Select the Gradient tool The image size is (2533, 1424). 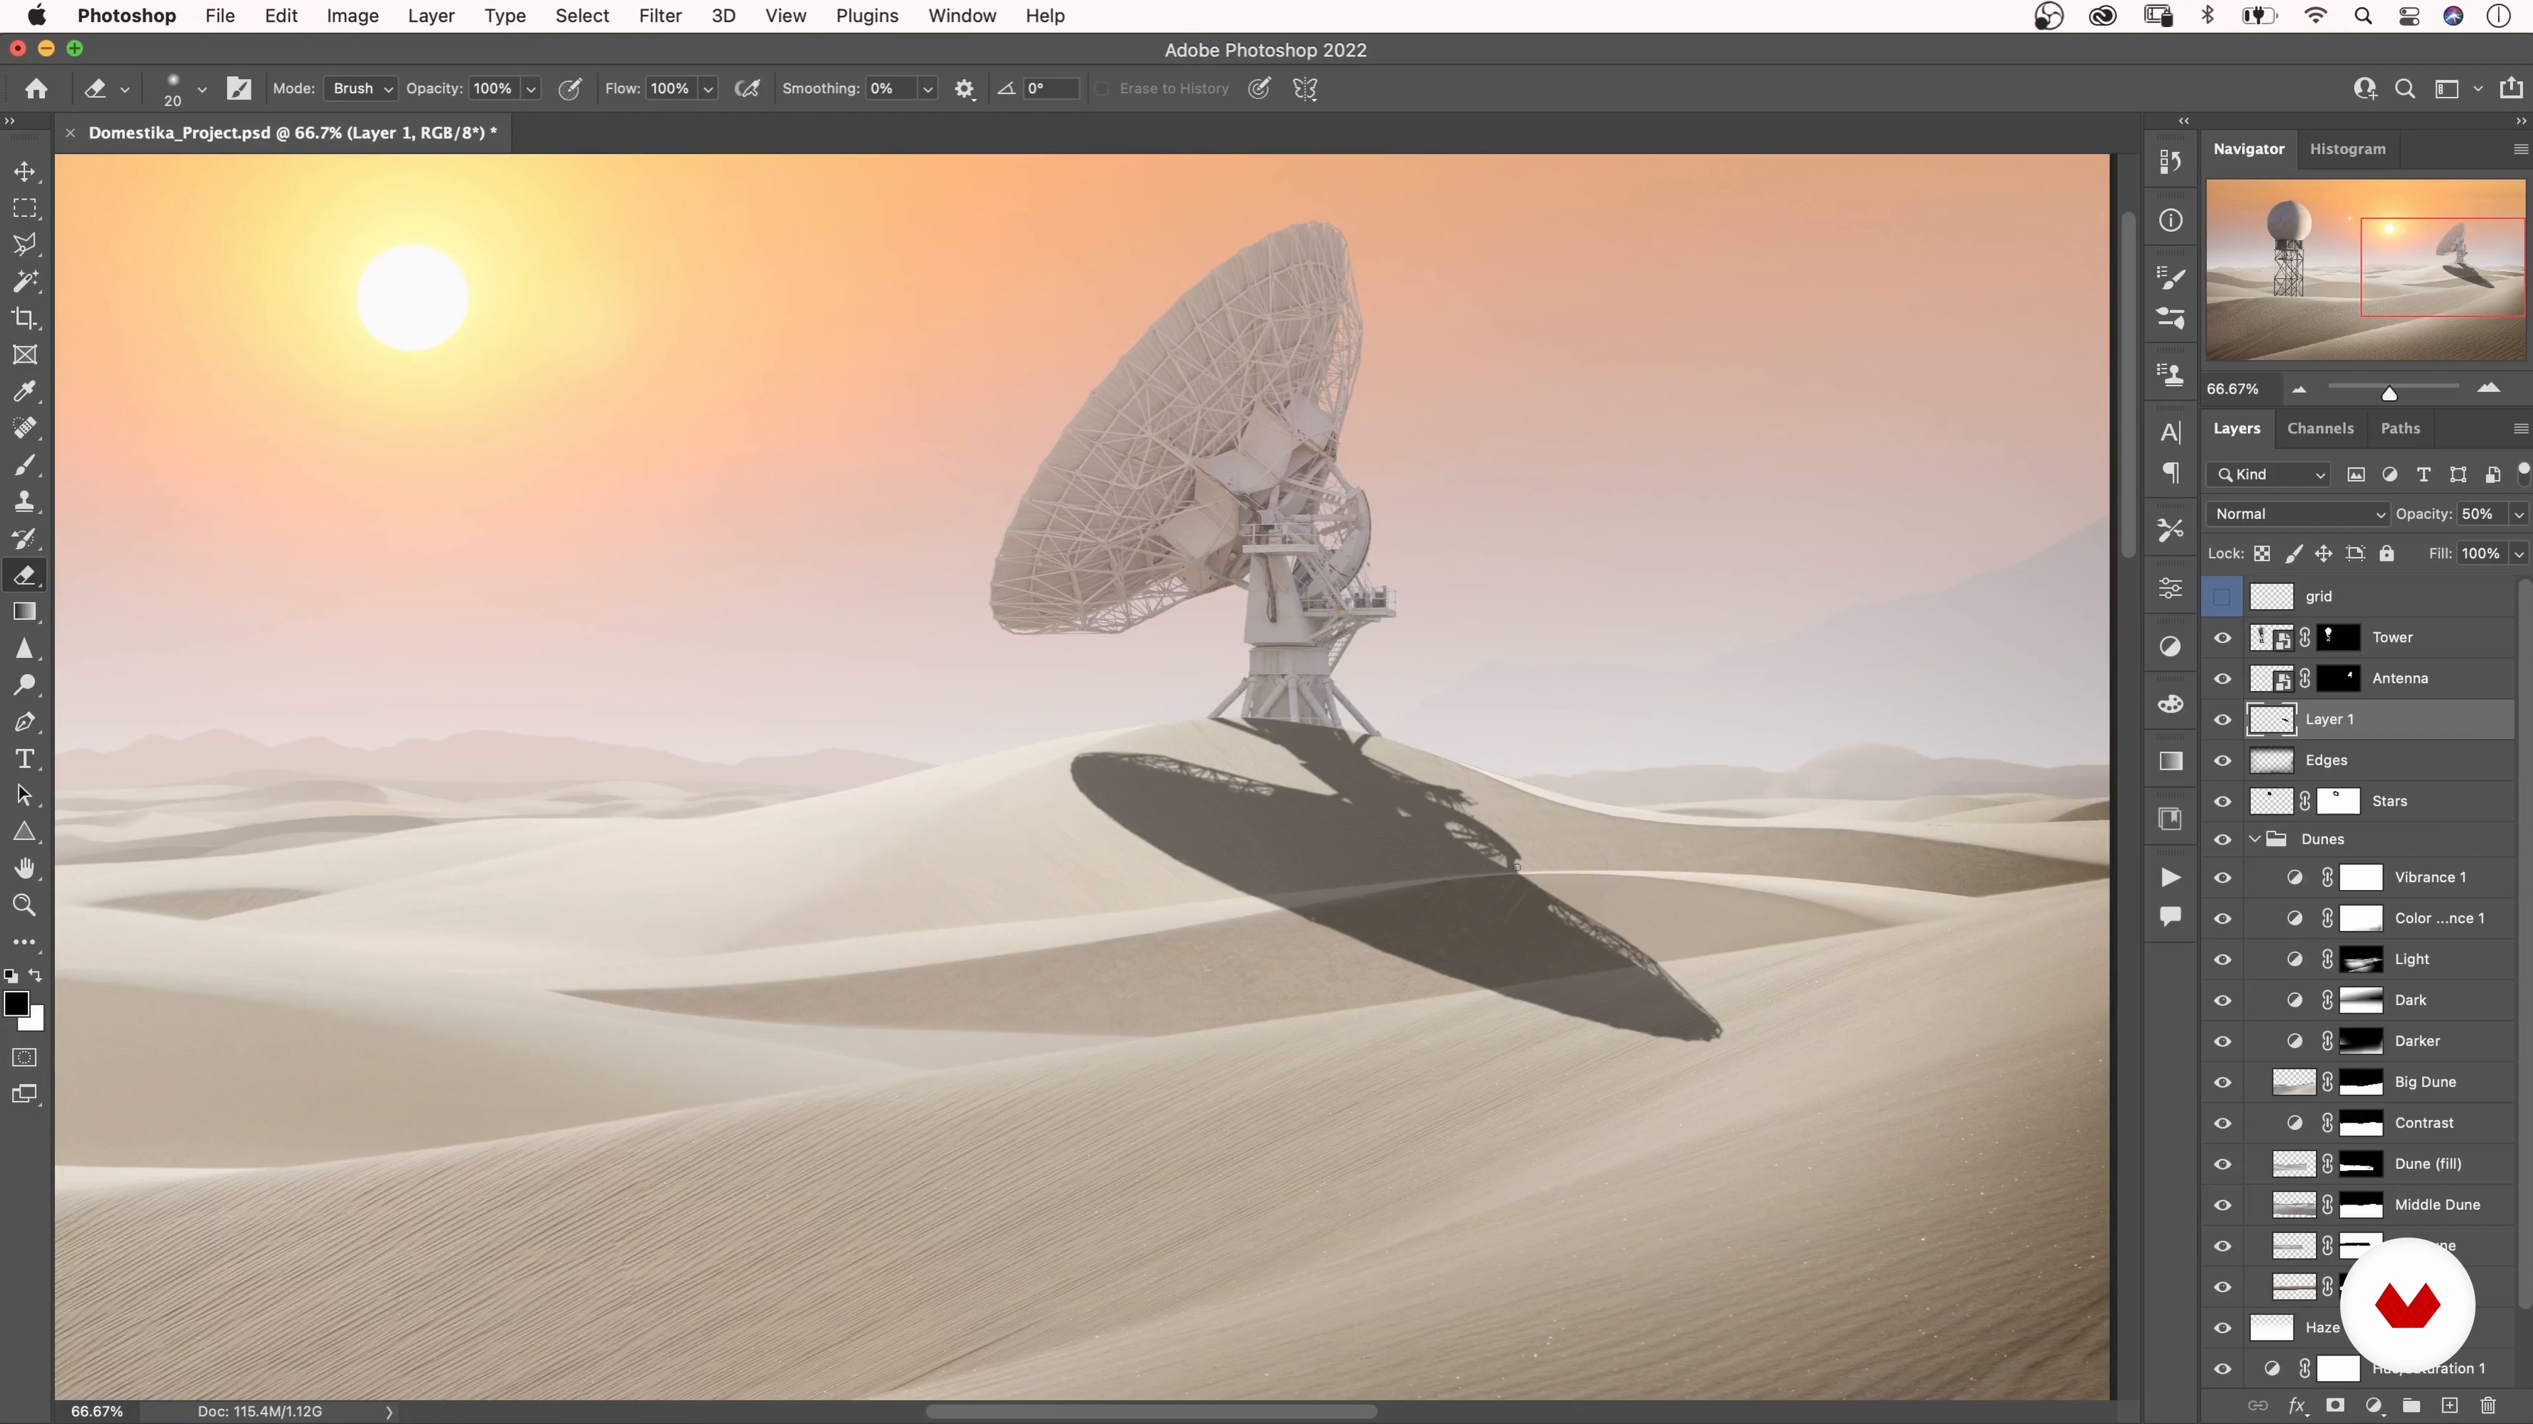(24, 612)
